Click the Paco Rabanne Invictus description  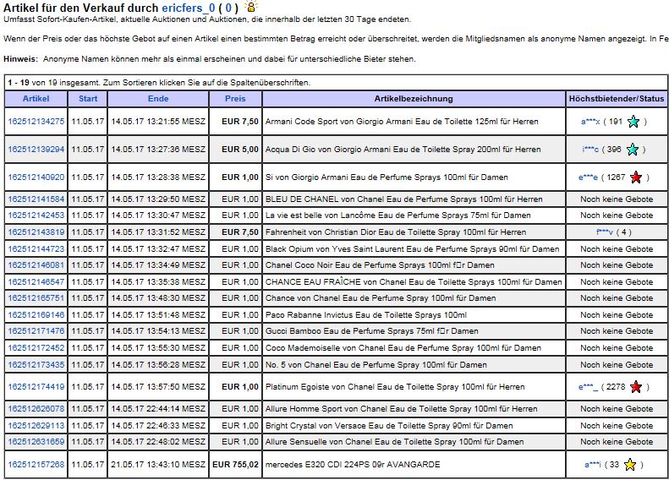click(x=365, y=315)
